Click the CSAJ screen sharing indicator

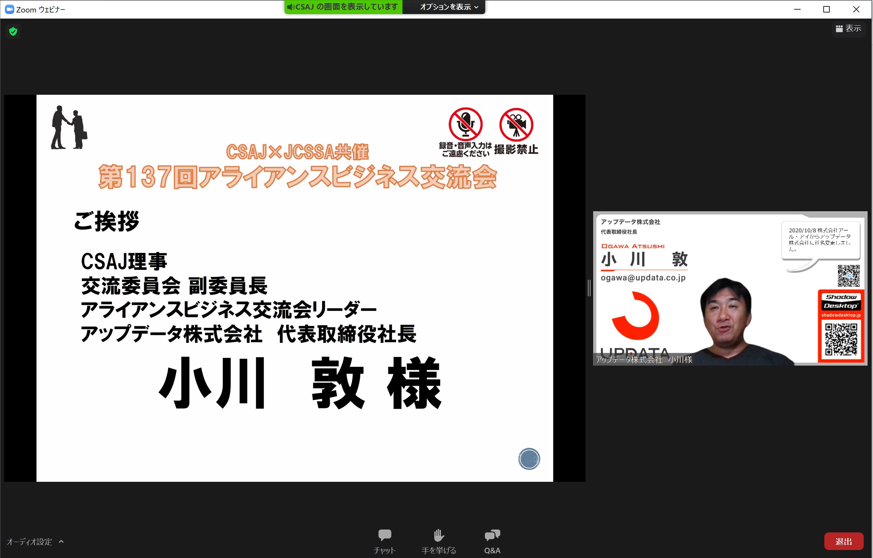[x=343, y=7]
